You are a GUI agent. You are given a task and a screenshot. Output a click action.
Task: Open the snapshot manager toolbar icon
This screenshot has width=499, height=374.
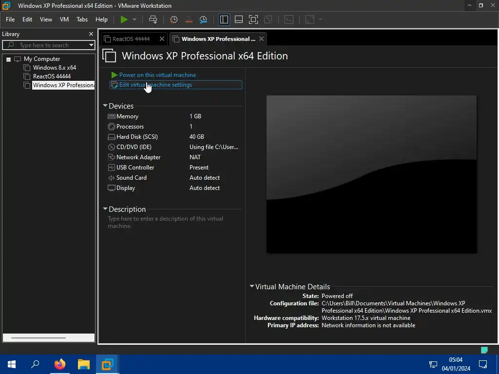click(203, 19)
